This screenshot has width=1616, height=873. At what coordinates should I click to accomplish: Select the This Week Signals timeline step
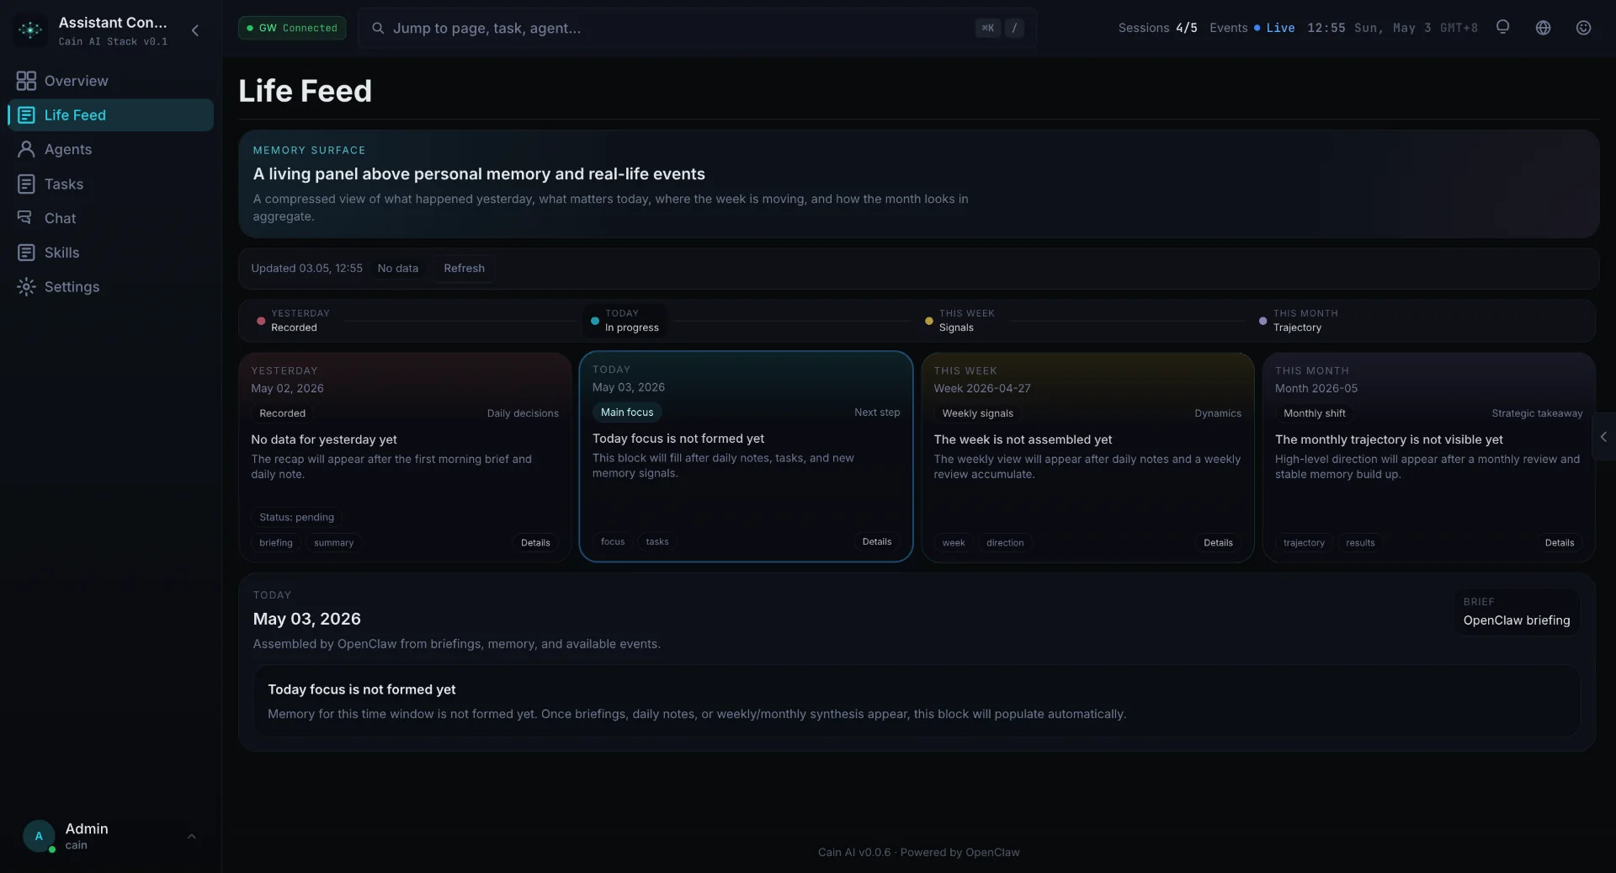(x=960, y=321)
